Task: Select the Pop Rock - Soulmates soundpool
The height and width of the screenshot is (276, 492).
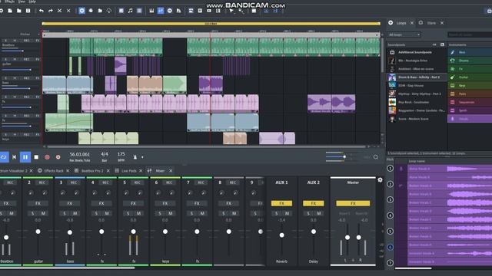Action: point(417,102)
